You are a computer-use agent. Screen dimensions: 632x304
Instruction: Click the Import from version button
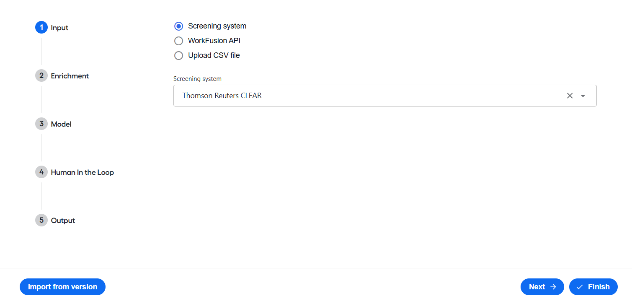(62, 287)
